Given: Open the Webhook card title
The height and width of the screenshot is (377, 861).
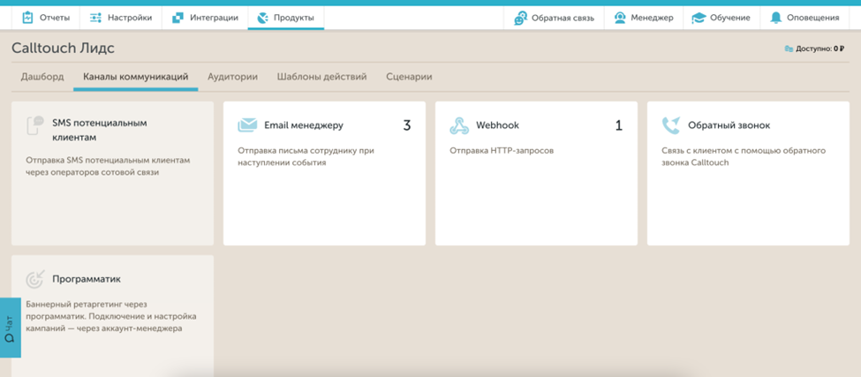Looking at the screenshot, I should (497, 125).
